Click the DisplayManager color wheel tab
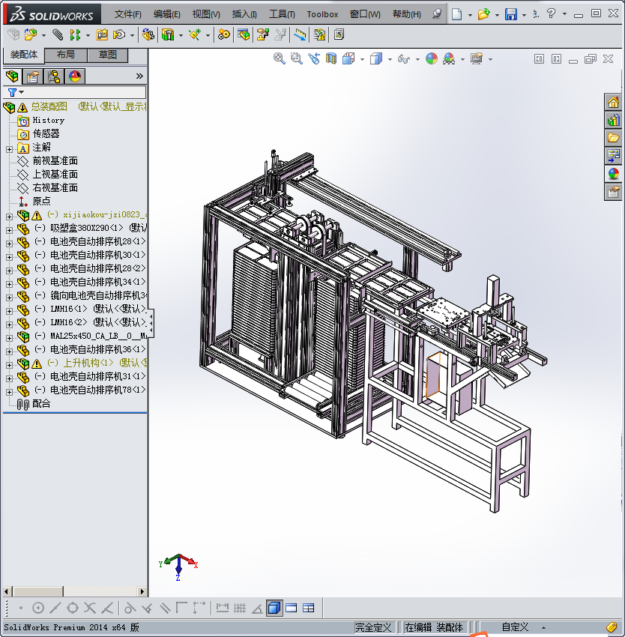Screen dimensions: 625x637 [75, 76]
